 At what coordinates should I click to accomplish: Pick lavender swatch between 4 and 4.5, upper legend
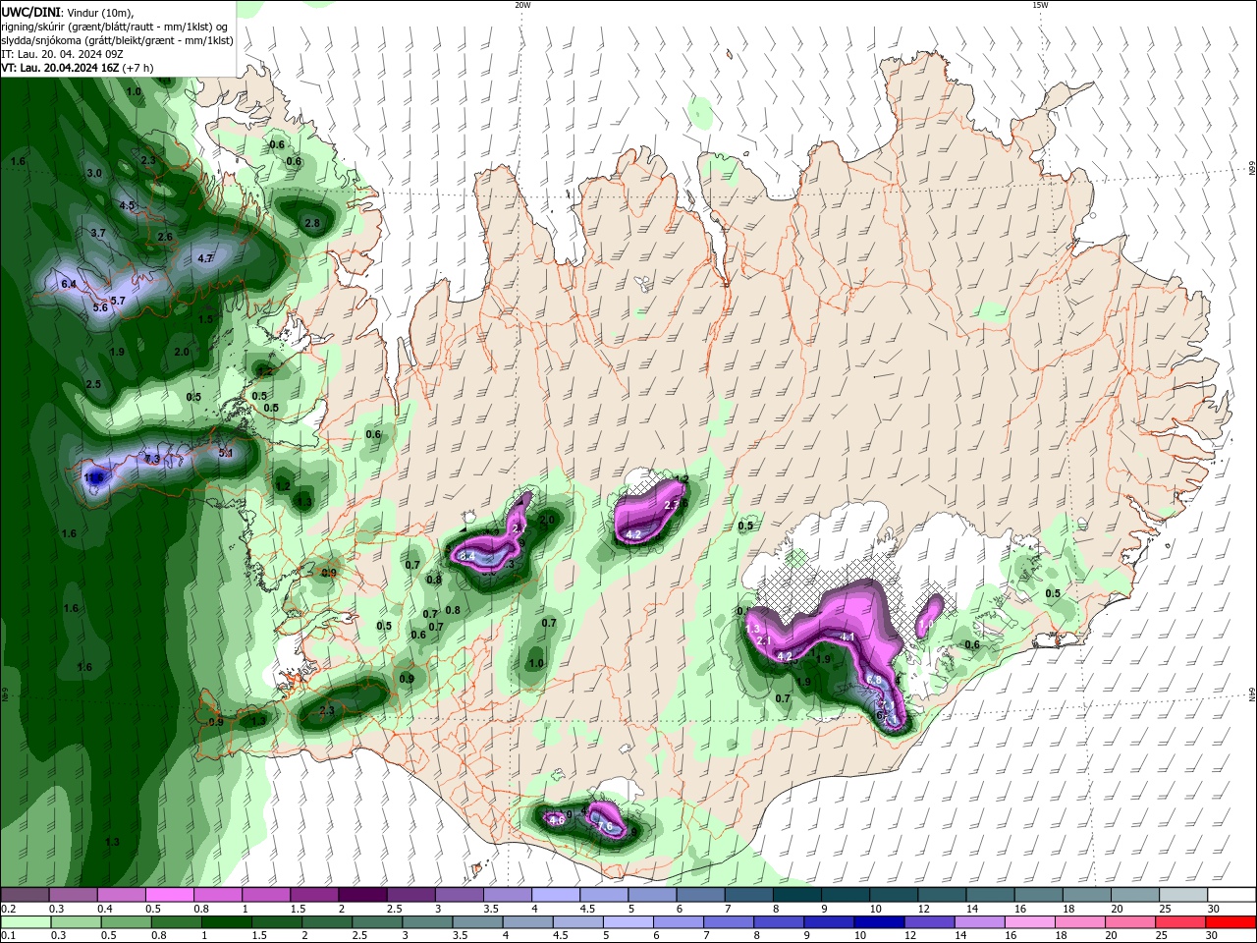(x=556, y=895)
